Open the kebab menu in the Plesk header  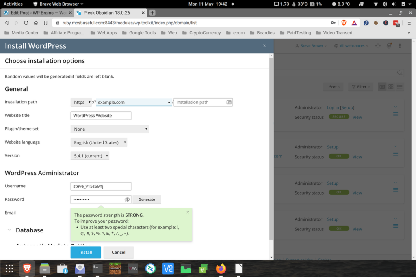click(x=400, y=46)
